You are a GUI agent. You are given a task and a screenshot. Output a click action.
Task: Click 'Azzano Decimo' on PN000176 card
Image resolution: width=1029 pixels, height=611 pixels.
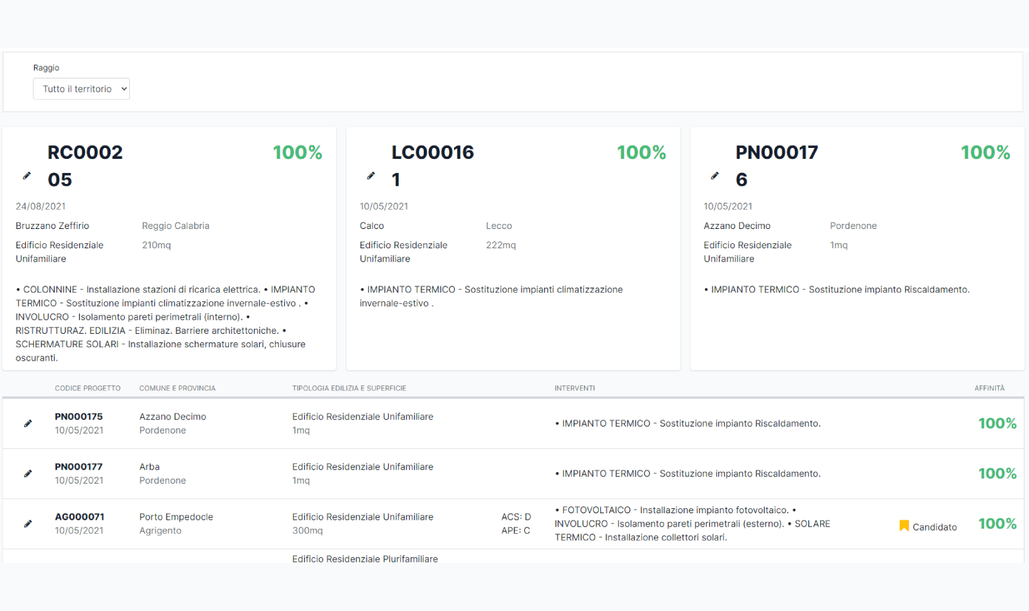(737, 226)
